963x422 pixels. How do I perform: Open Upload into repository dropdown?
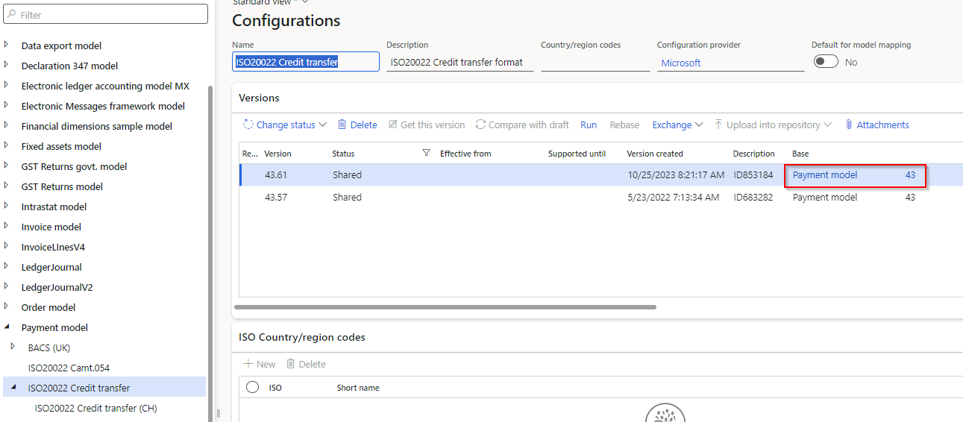pyautogui.click(x=773, y=125)
